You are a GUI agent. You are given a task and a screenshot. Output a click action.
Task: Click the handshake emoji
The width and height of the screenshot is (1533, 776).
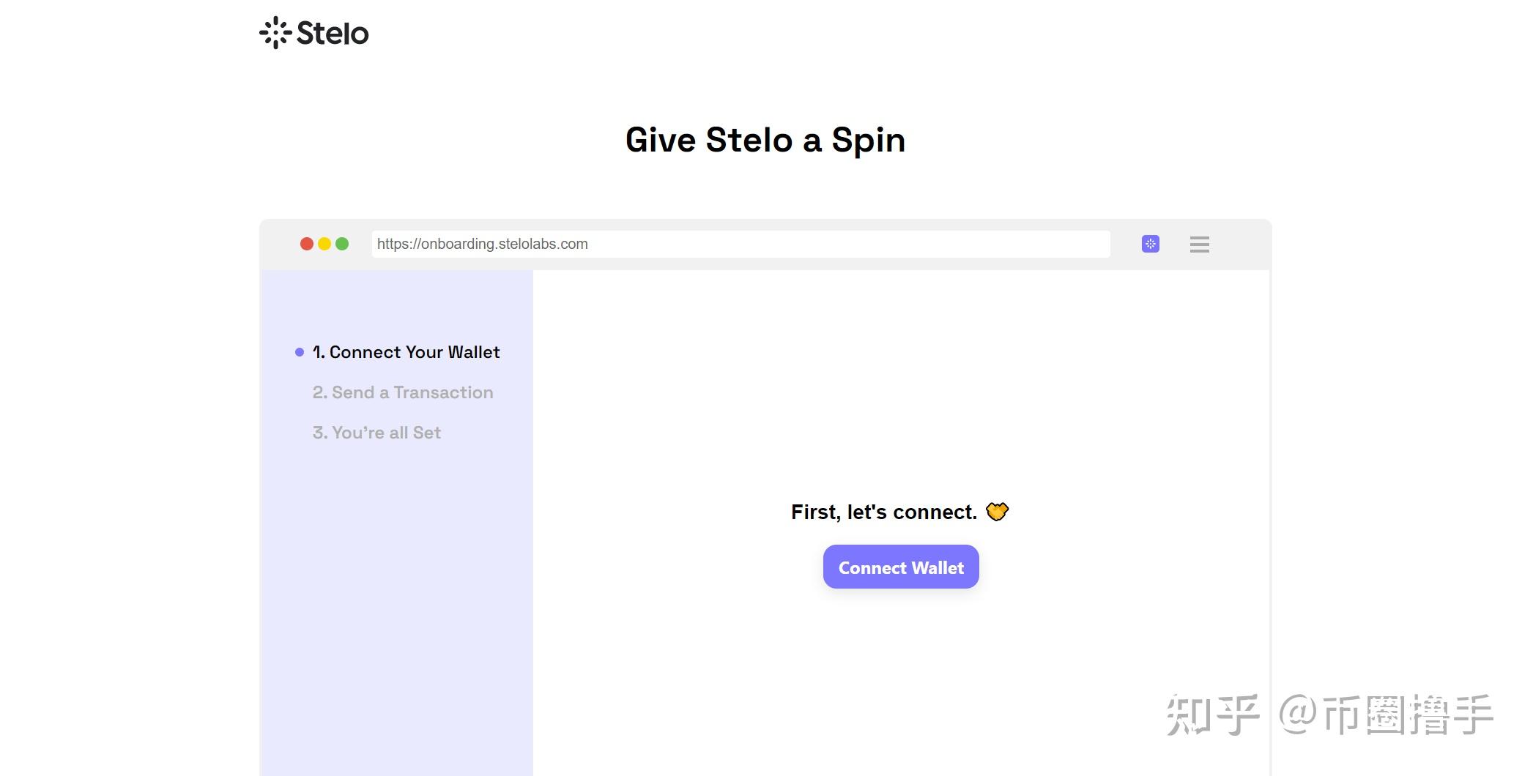pyautogui.click(x=997, y=512)
